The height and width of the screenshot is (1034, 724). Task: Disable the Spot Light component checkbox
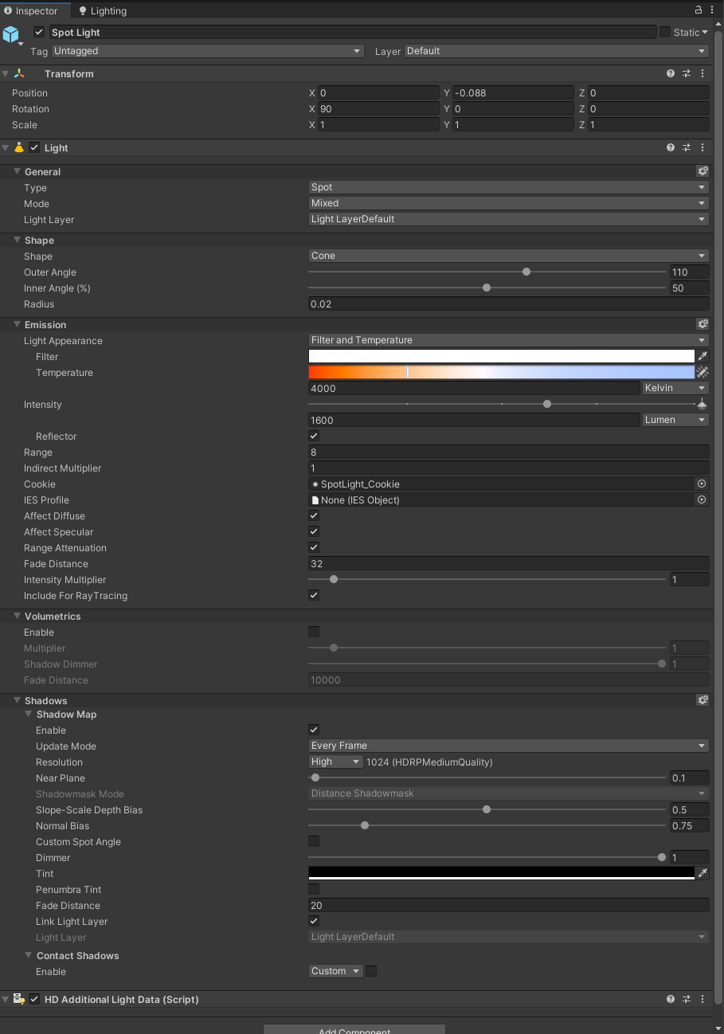(x=39, y=32)
